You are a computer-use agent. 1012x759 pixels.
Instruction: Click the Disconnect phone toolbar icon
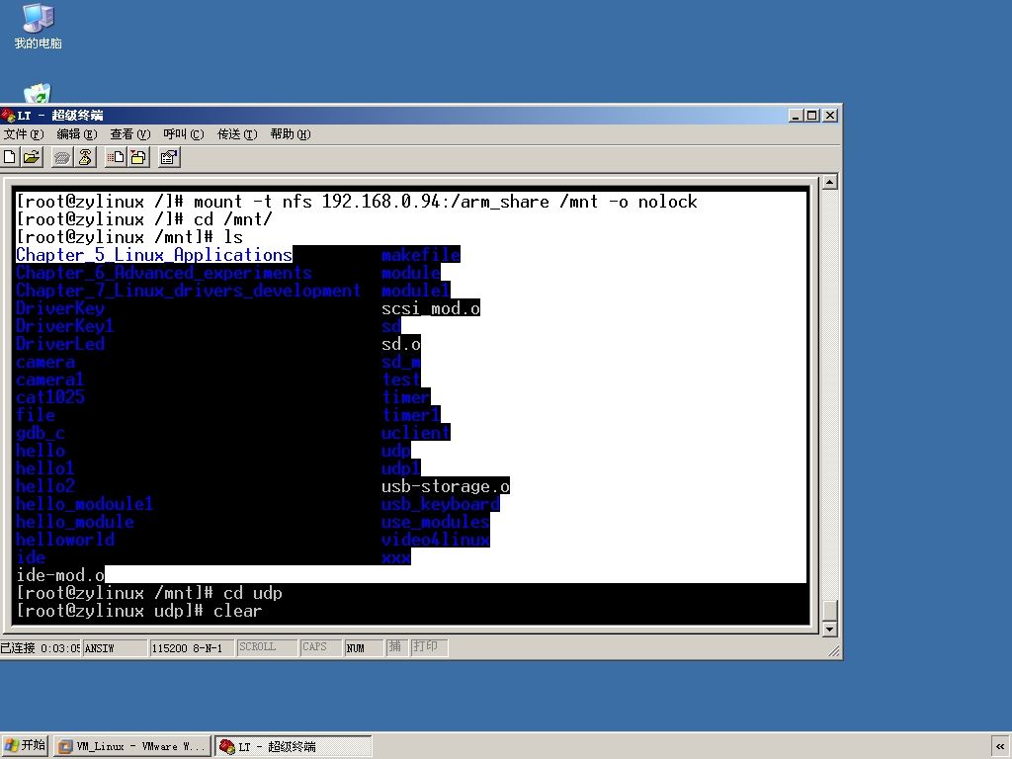coord(85,157)
